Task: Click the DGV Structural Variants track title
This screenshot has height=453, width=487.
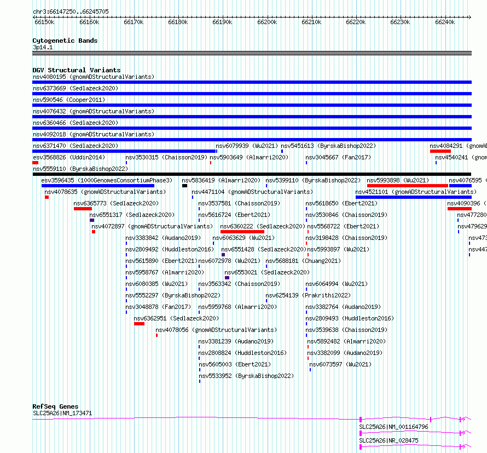Action: [77, 70]
